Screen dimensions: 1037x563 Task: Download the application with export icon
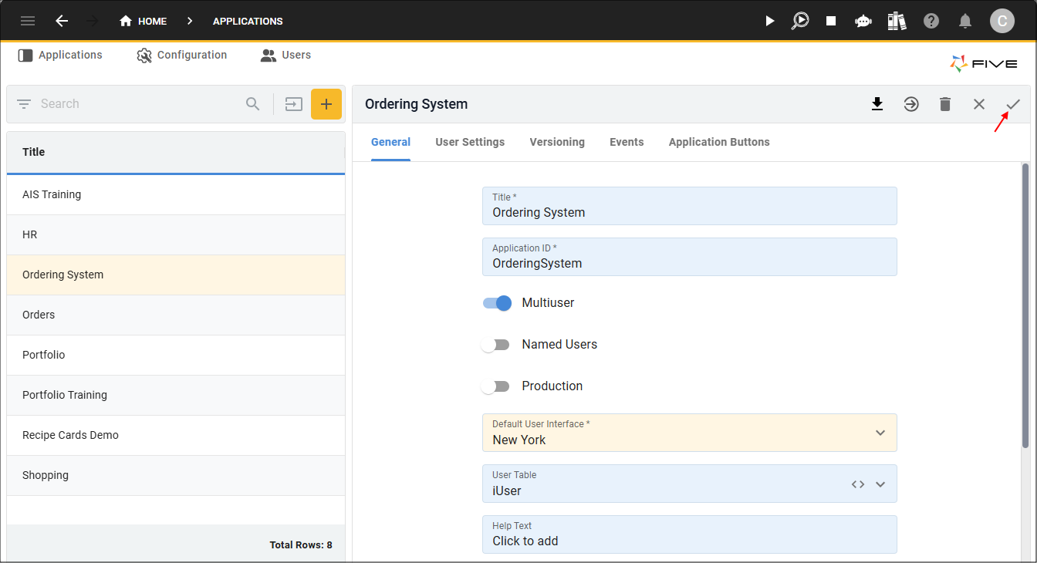tap(877, 104)
